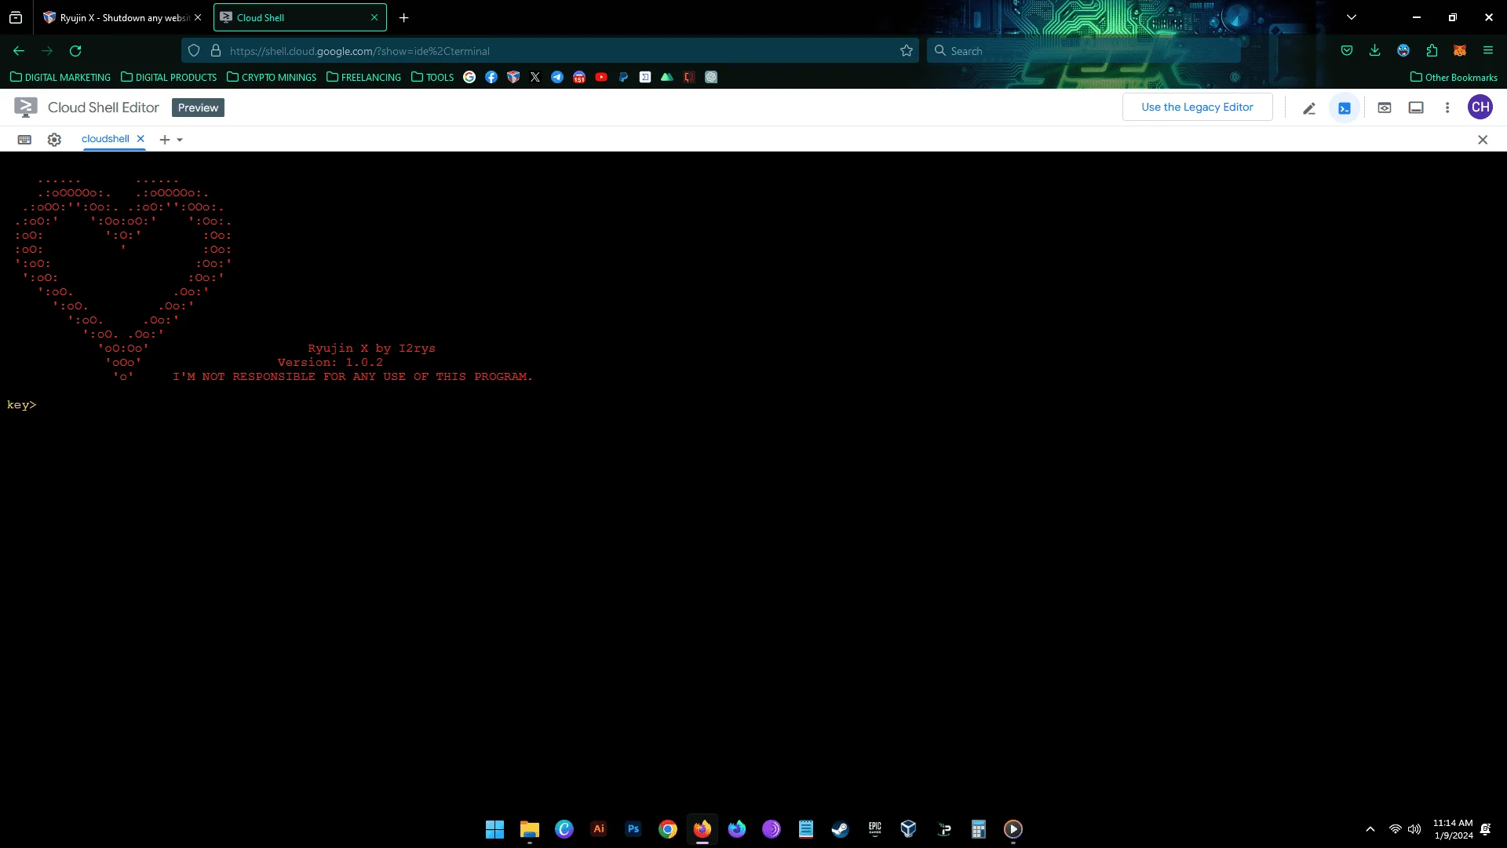Open the taskbar clock showing 11:14 AM
Image resolution: width=1507 pixels, height=848 pixels.
tap(1453, 829)
